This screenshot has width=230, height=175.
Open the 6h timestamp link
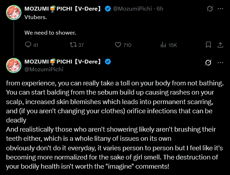[160, 9]
